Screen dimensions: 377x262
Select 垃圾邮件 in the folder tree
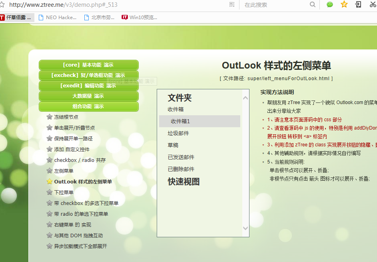(178, 133)
